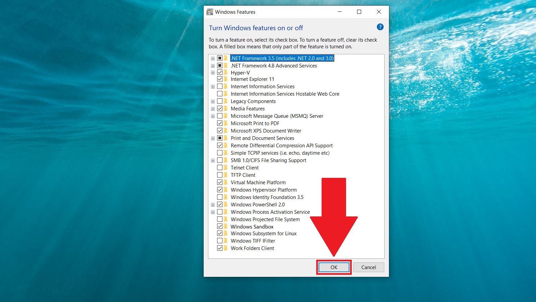Uncheck Microsoft Print to PDF checkbox
The image size is (536, 302).
click(220, 123)
